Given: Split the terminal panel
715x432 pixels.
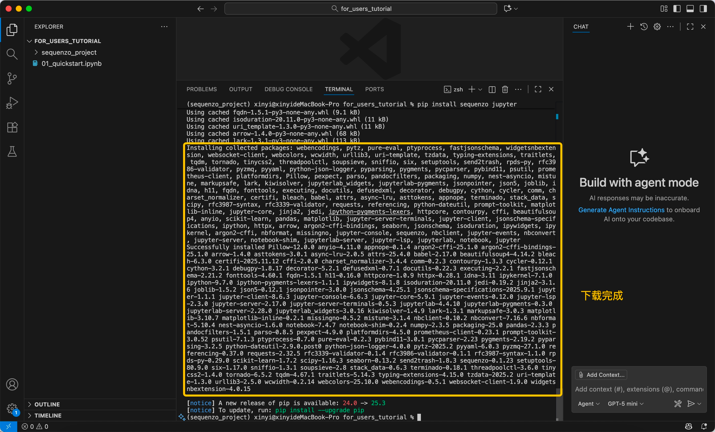Looking at the screenshot, I should click(x=492, y=89).
